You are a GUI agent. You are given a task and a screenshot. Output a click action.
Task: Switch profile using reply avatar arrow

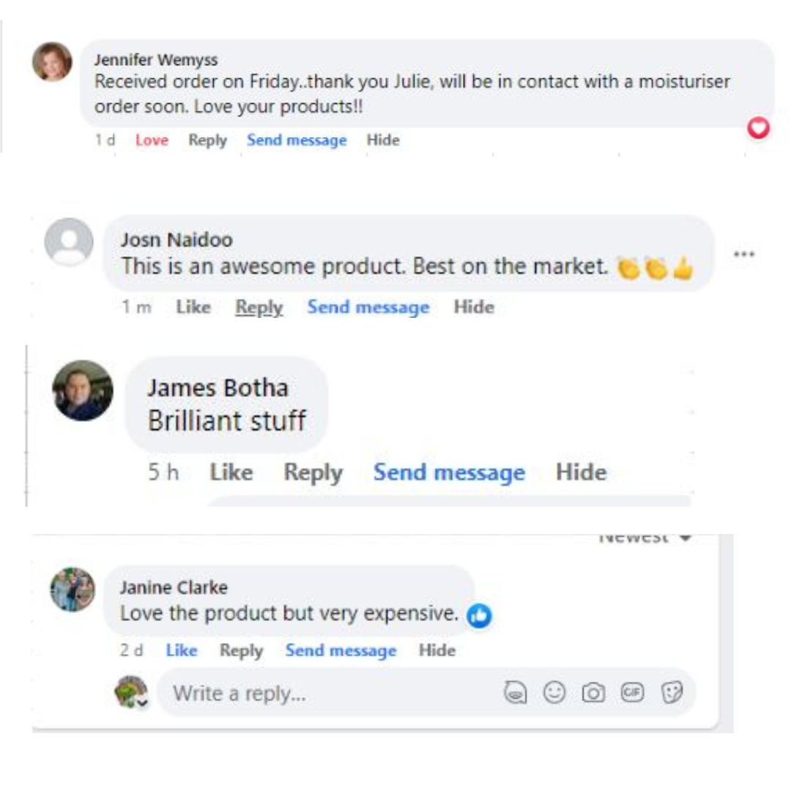pos(142,702)
